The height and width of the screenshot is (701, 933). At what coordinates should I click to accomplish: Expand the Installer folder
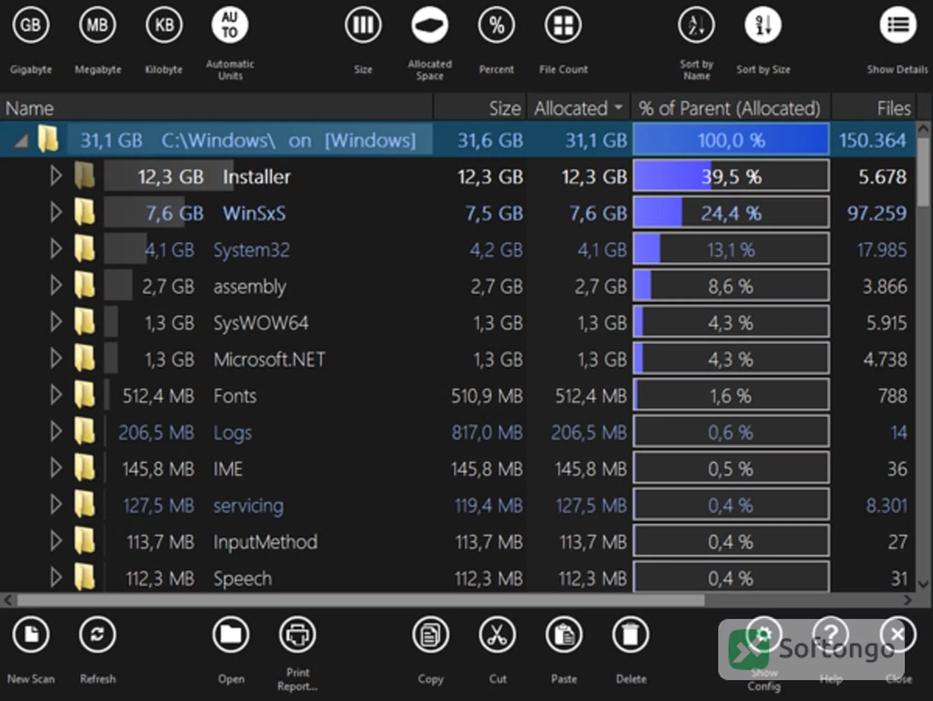pyautogui.click(x=56, y=176)
